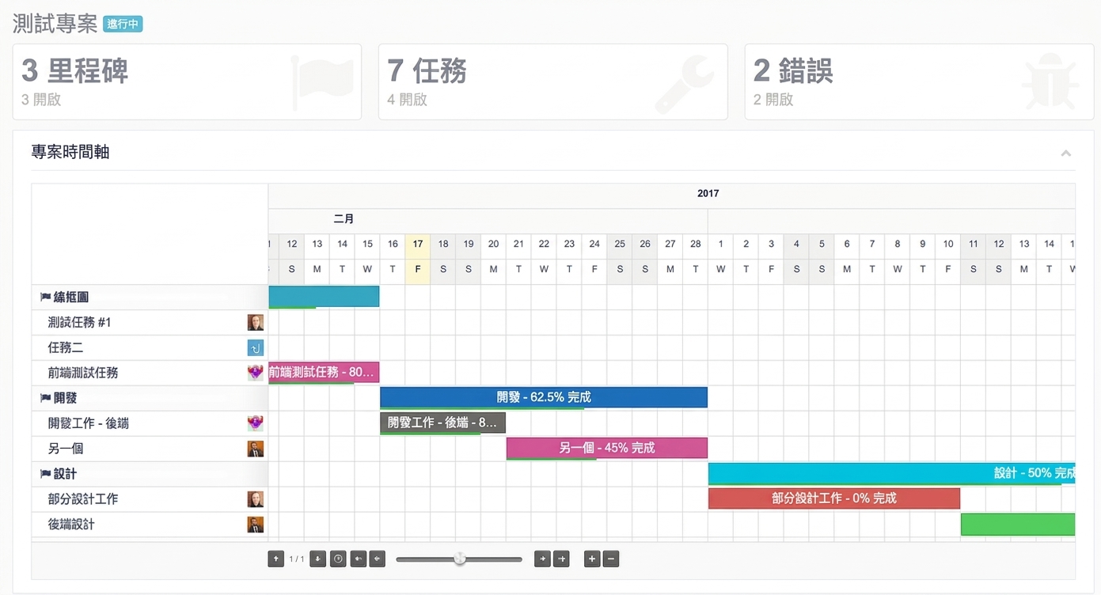
Task: Click the 進行中 status badge
Action: click(123, 25)
